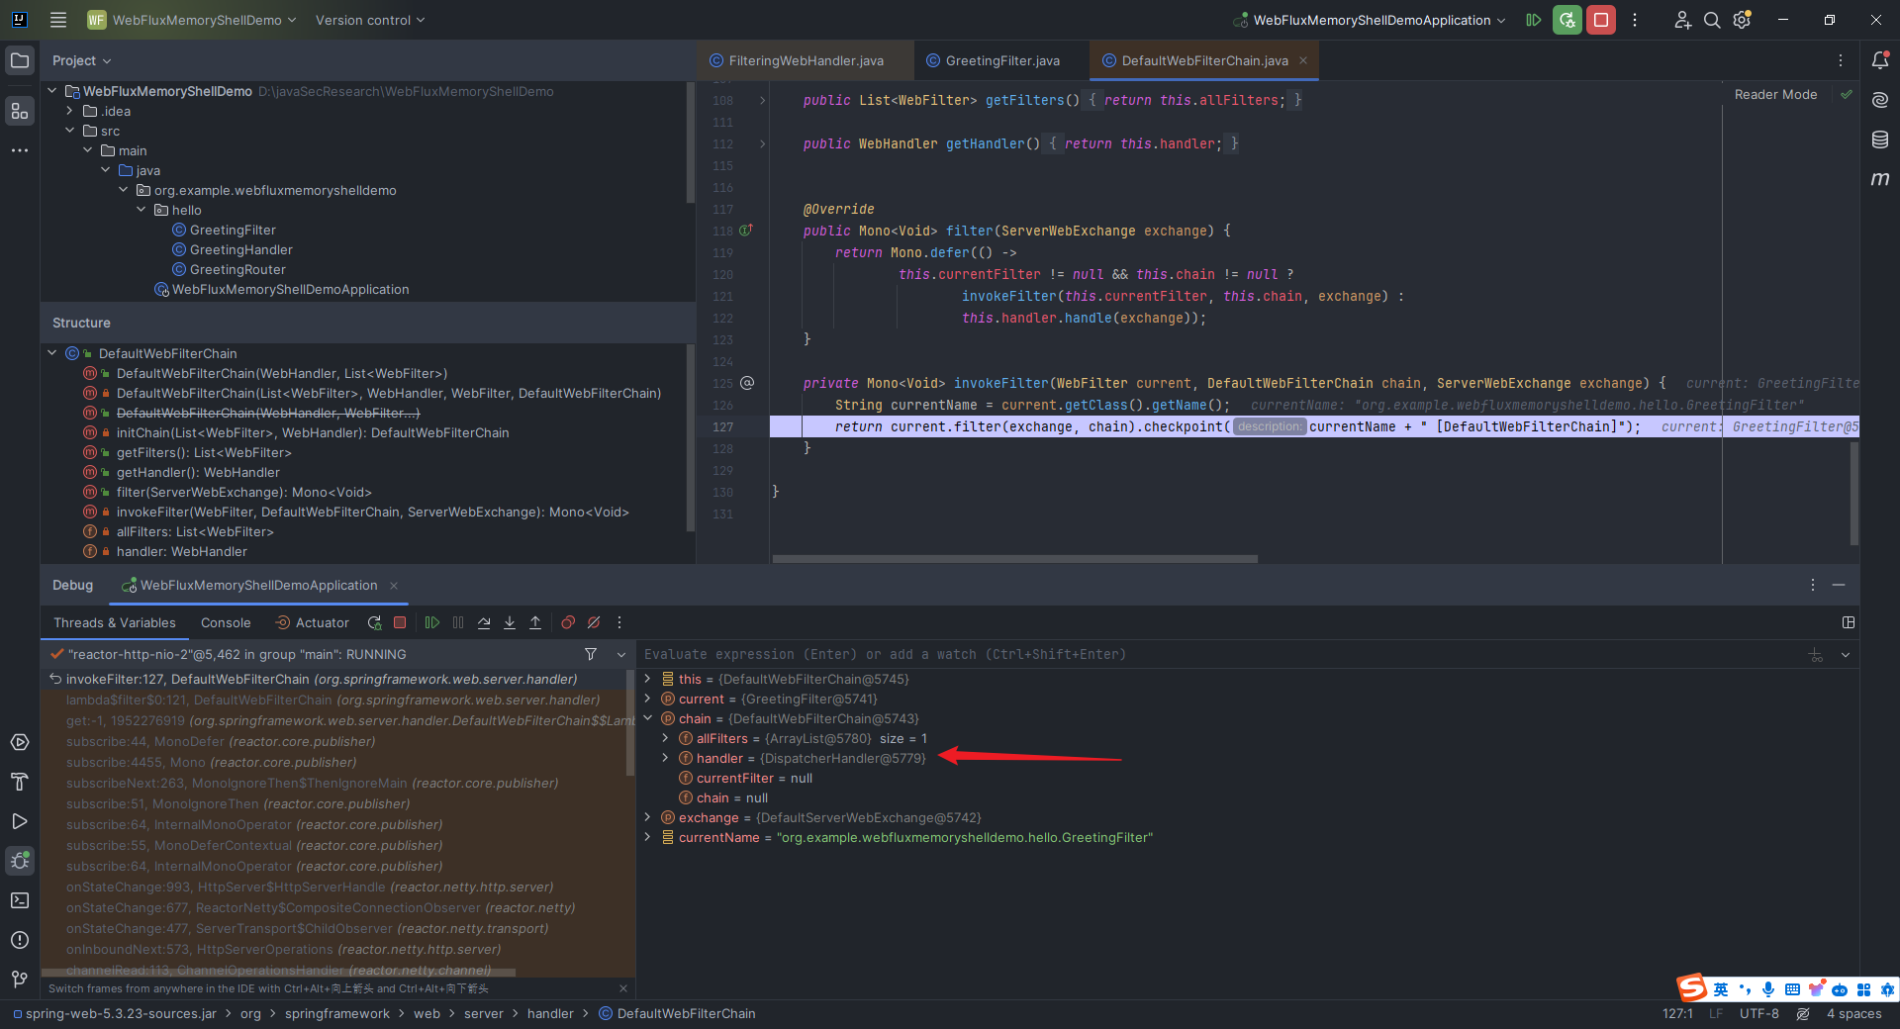Open the thread selector dropdown
The height and width of the screenshot is (1029, 1900).
[x=621, y=654]
